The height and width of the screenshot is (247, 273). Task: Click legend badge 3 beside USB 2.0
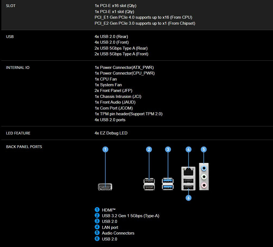point(97,221)
